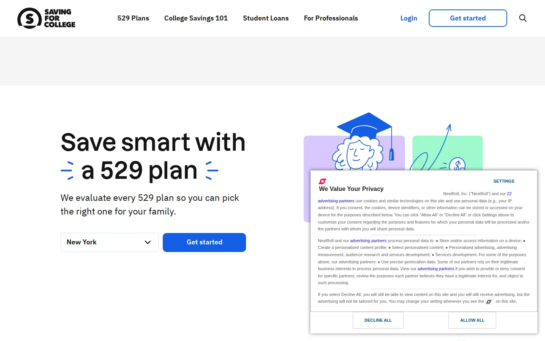Viewport: 545px width, 341px height.
Task: Click the inline NextRoll settings icon in text
Action: click(489, 302)
